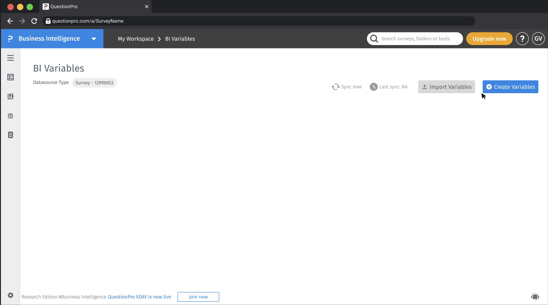Click the Create Variables button
548x305 pixels.
510,87
